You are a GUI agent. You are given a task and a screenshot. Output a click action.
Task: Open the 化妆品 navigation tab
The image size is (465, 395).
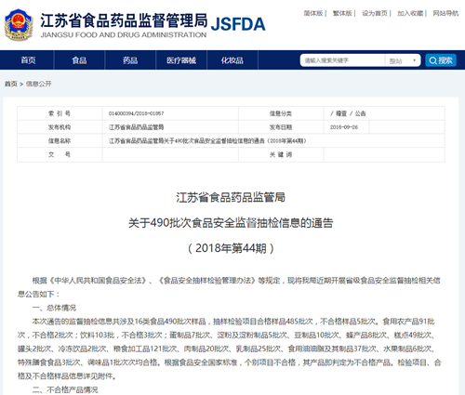pyautogui.click(x=232, y=60)
